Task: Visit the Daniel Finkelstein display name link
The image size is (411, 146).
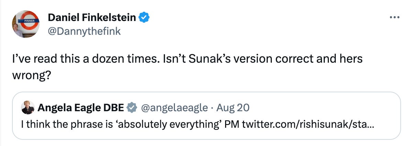Action: 92,17
